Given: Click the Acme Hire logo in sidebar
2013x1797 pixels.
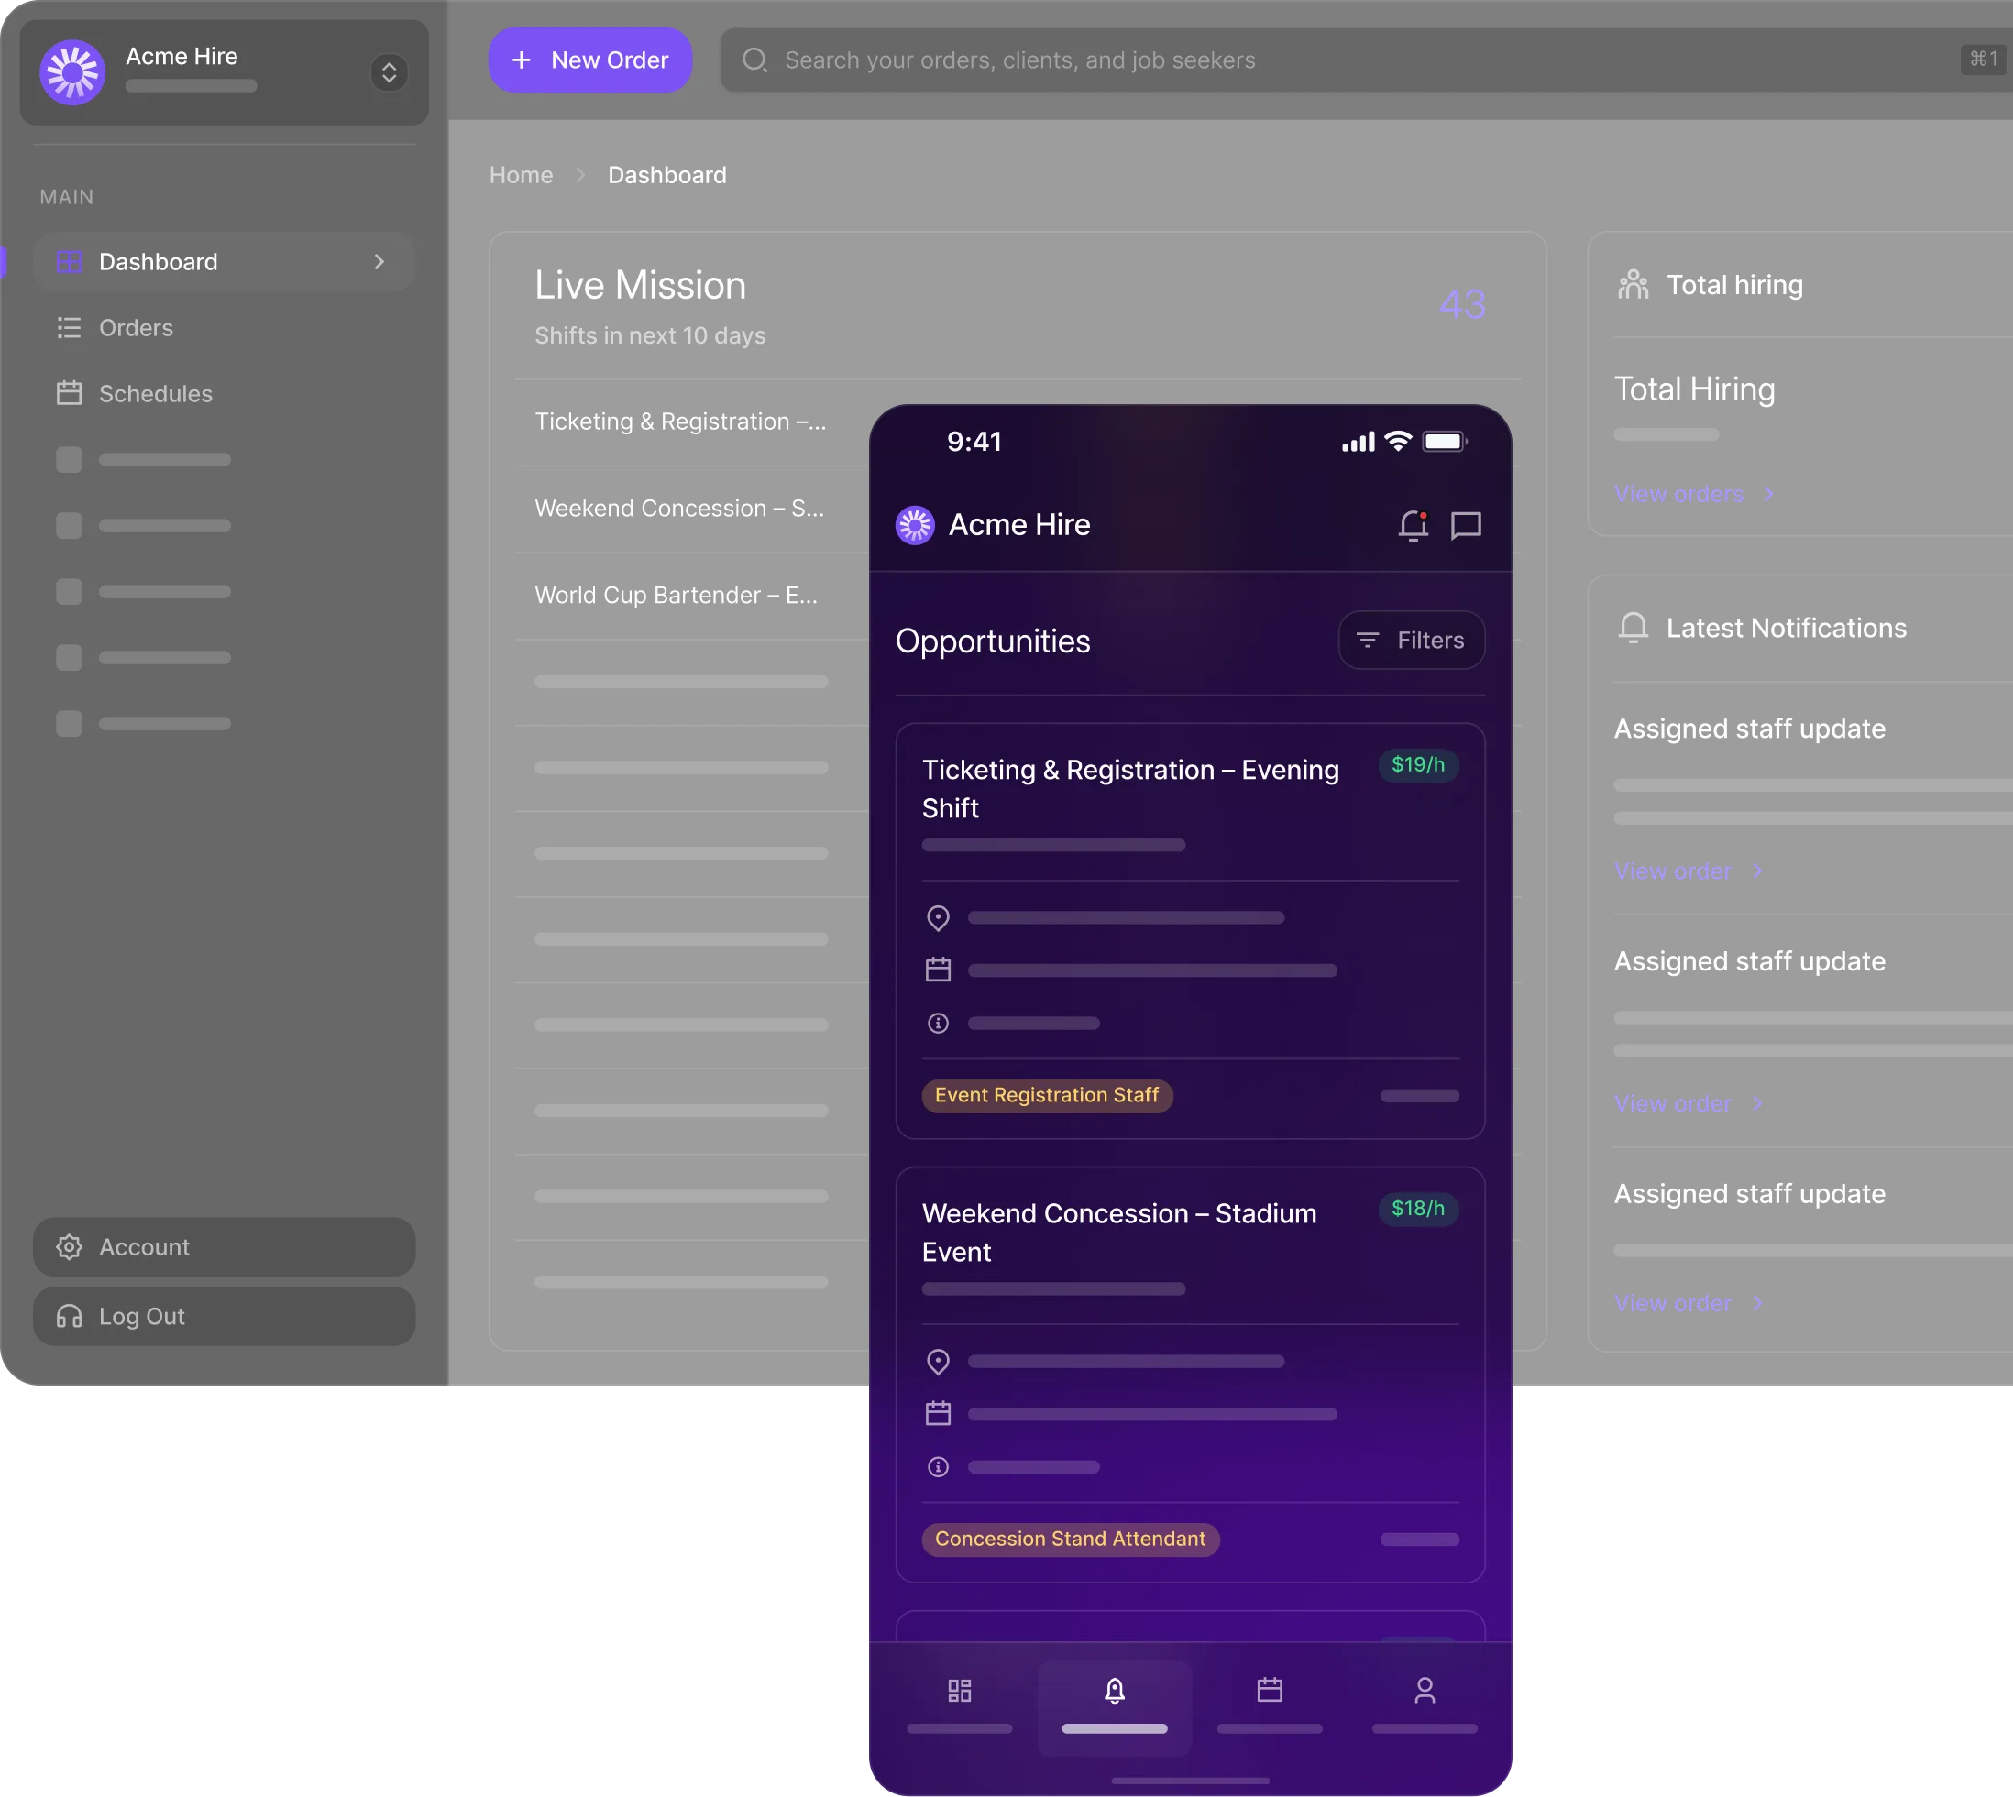Looking at the screenshot, I should [x=72, y=72].
